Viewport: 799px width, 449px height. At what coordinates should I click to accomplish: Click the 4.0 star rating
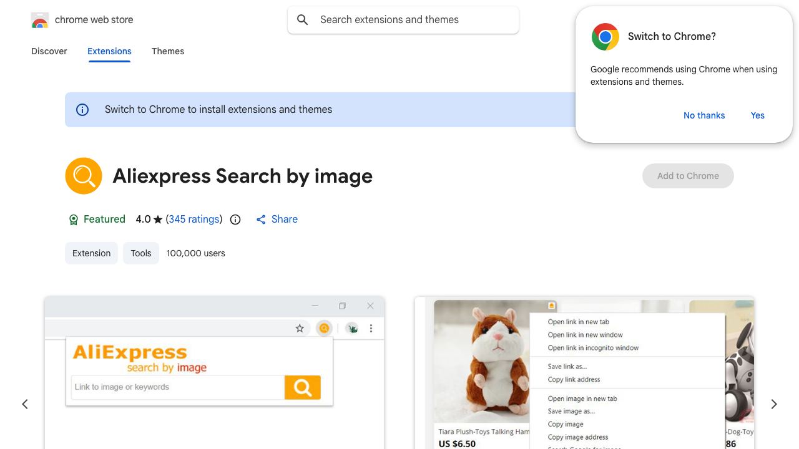coord(149,220)
